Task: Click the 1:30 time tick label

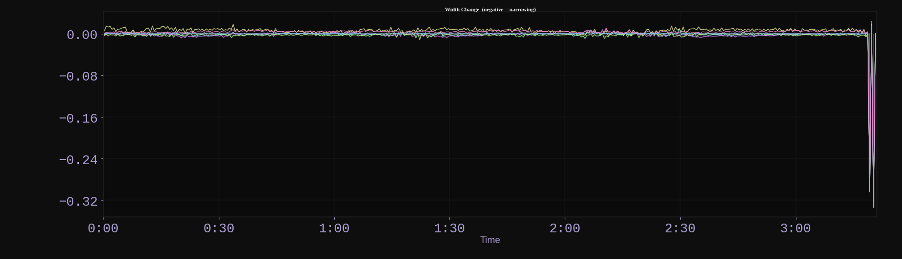Action: [x=449, y=228]
